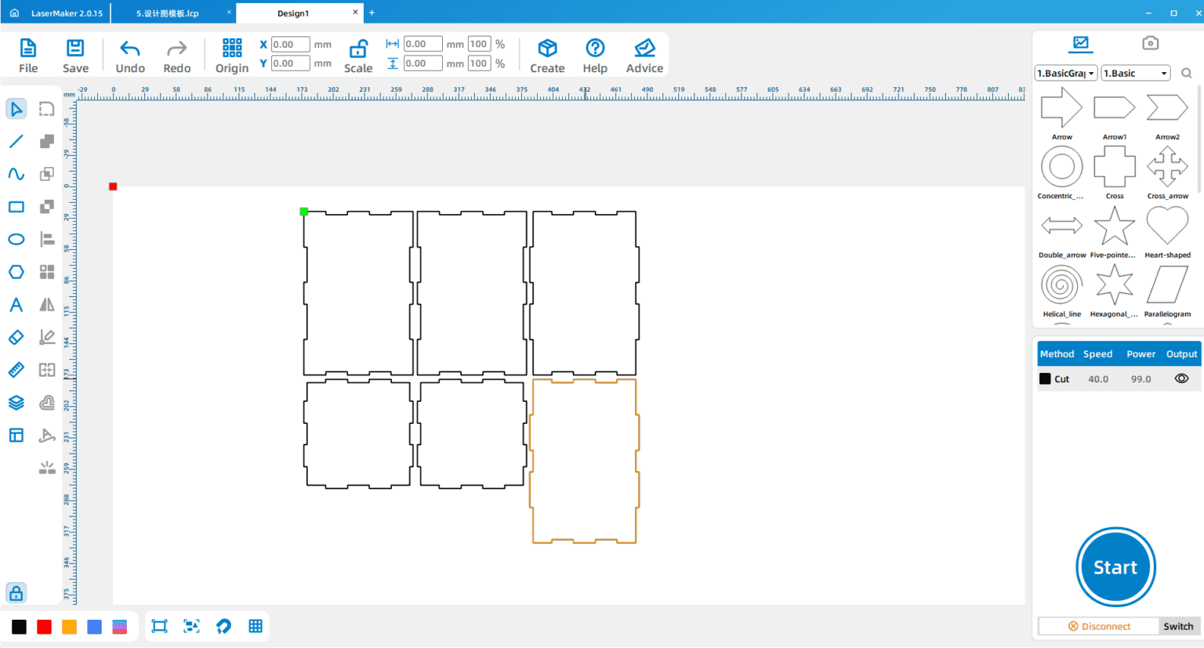This screenshot has height=648, width=1204.
Task: Open the 1.Basic subcategory dropdown
Action: coord(1135,74)
